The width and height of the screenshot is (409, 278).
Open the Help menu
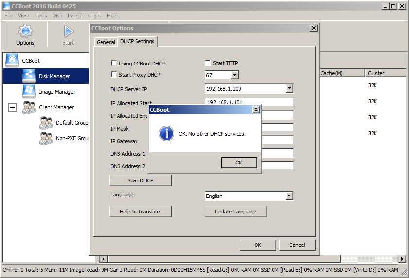pos(112,16)
